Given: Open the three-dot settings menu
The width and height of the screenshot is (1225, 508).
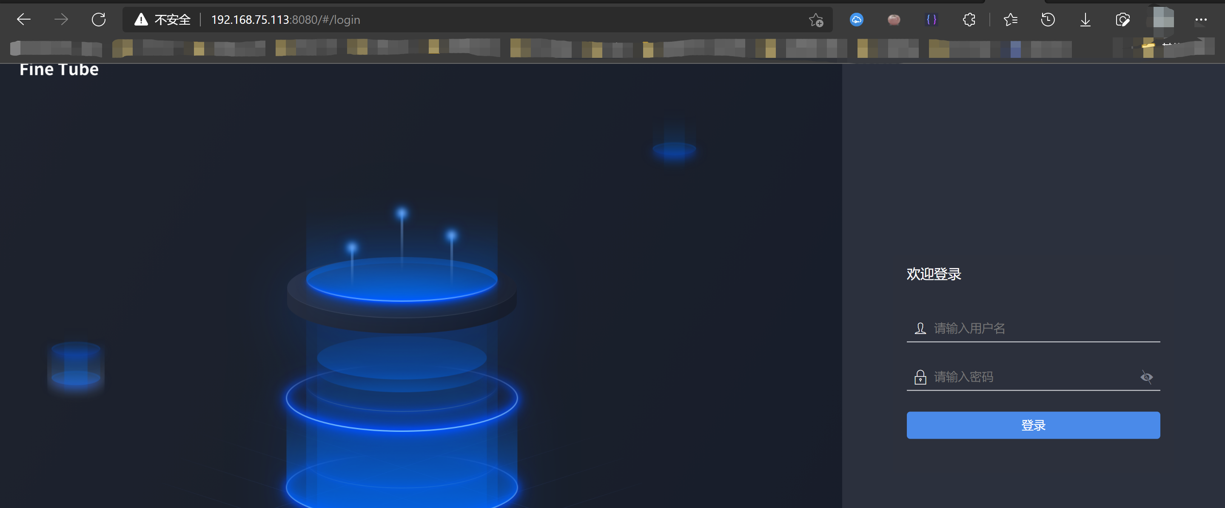Looking at the screenshot, I should (1201, 20).
